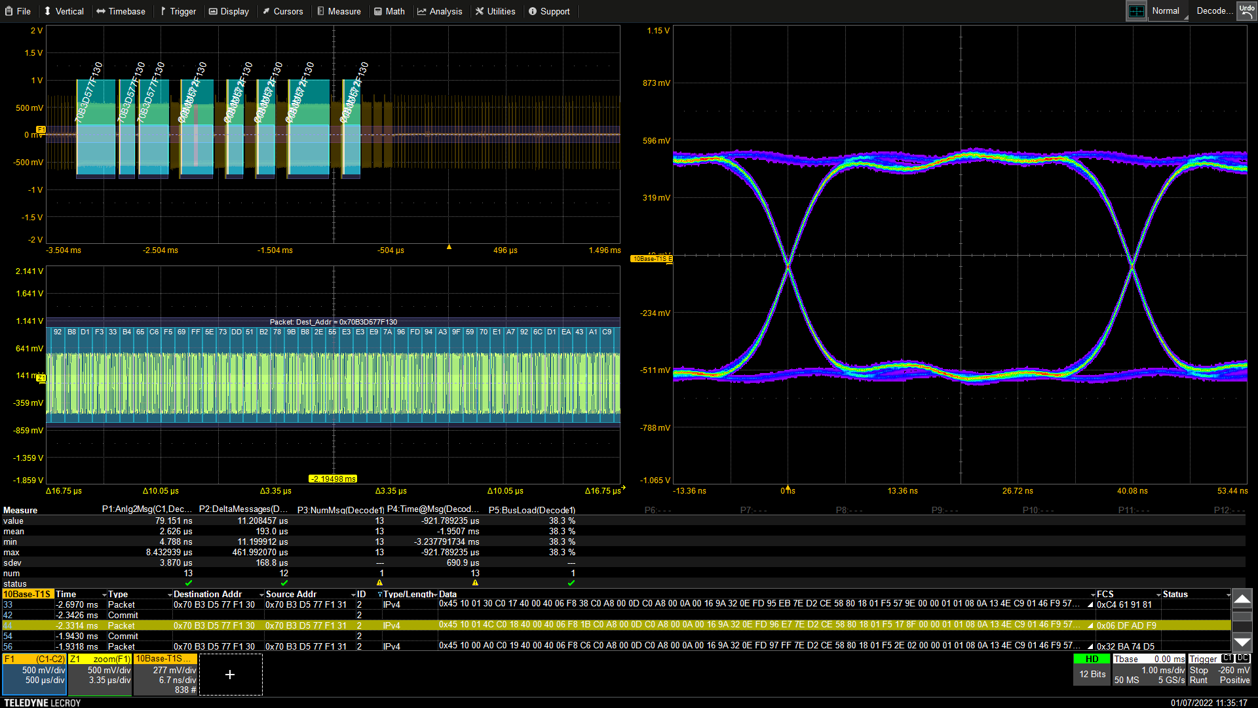Expand Data cell triangle in row 33
This screenshot has height=708, width=1258.
click(x=1090, y=605)
